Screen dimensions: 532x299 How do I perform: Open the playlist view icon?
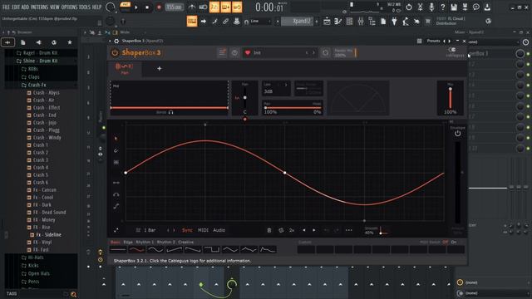coord(327,22)
